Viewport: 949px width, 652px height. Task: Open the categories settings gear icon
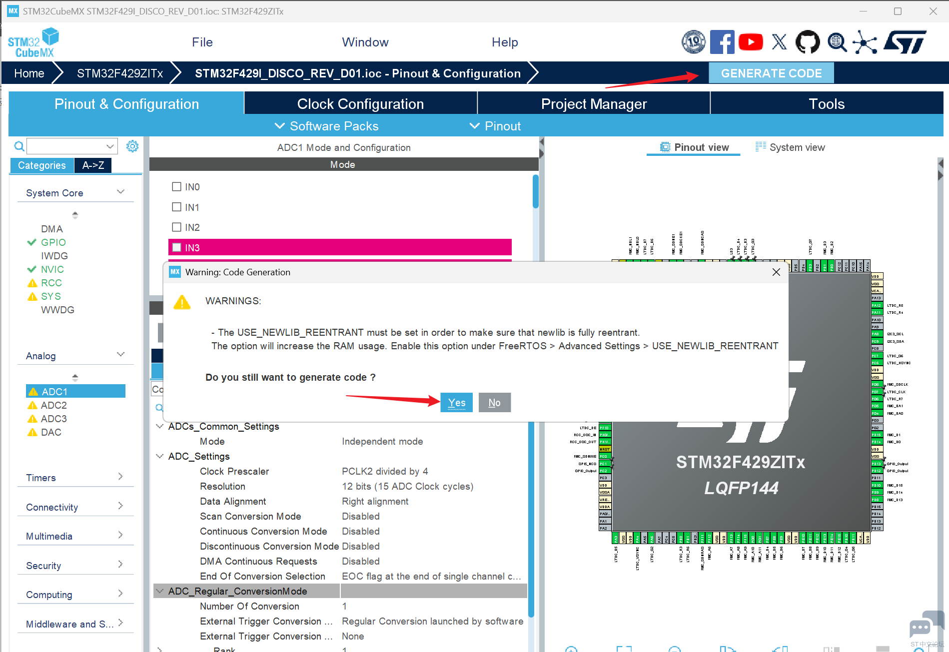tap(132, 146)
